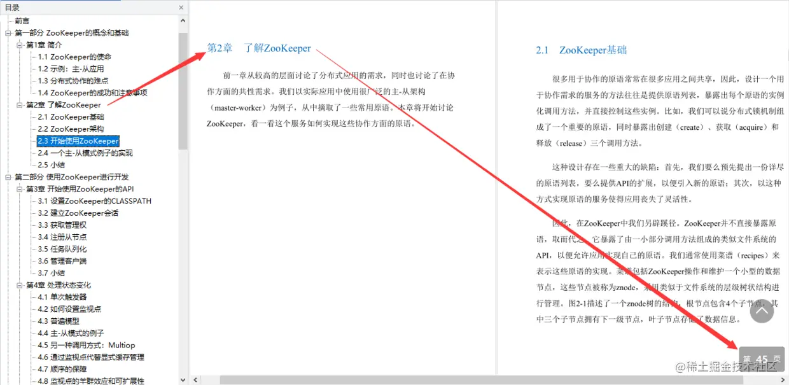Image resolution: width=789 pixels, height=385 pixels.
Task: Open section 4.5 另一种调用方式：Multiop
Action: [x=86, y=346]
